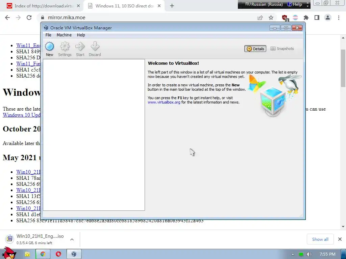Viewport: 346px width, 259px height.
Task: Bookmark this page with the star icon
Action: (x=271, y=18)
